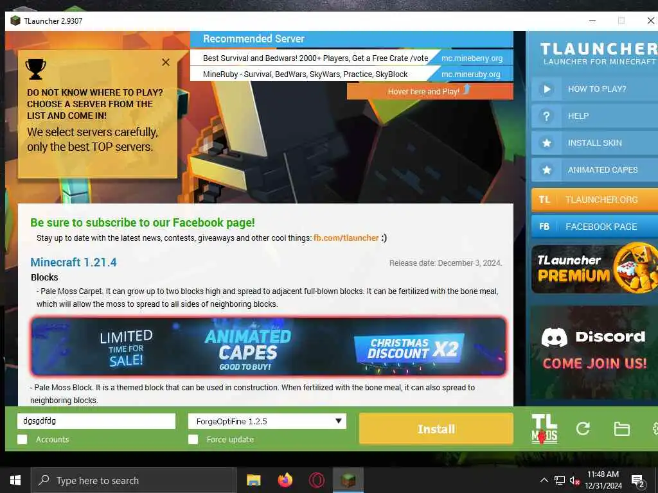Click the TLauncher cube icon in title bar
This screenshot has width=658, height=493.
click(x=15, y=21)
